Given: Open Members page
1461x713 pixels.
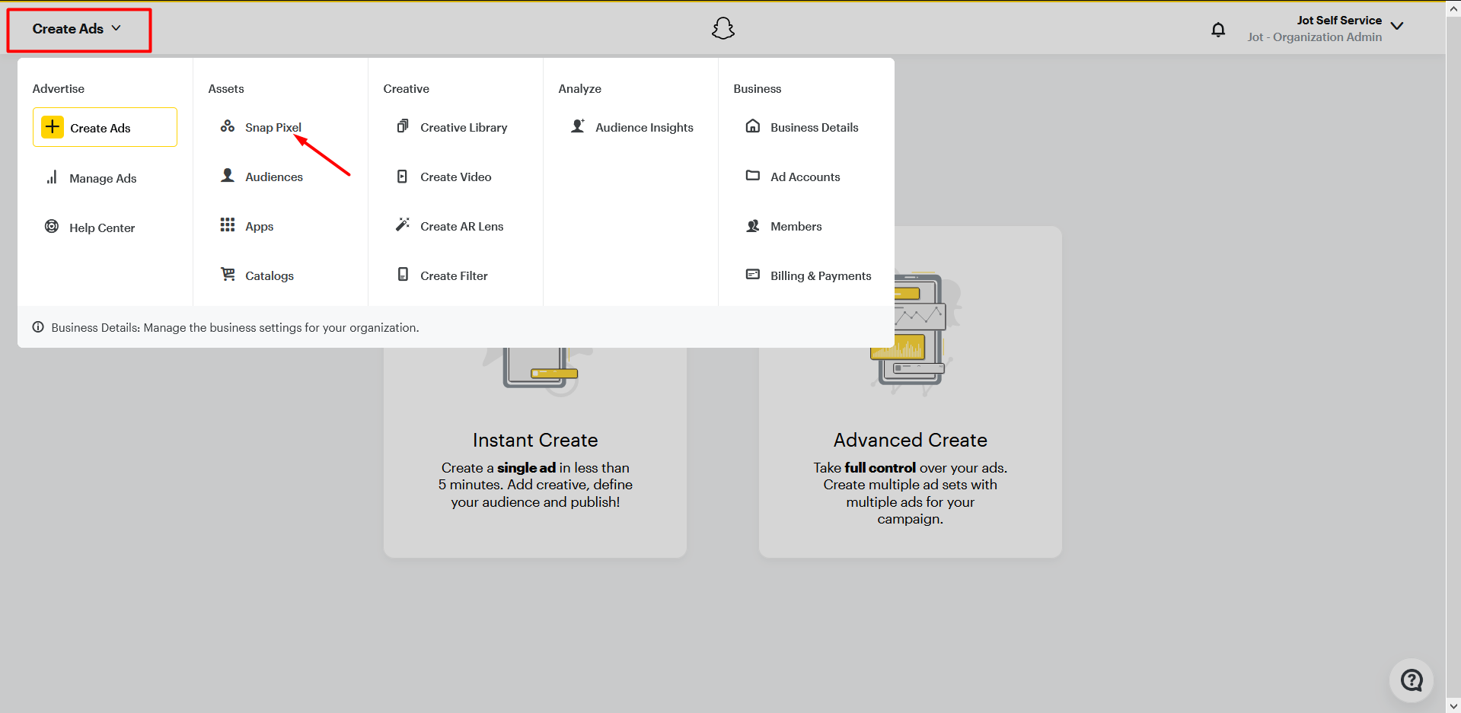Looking at the screenshot, I should [796, 226].
